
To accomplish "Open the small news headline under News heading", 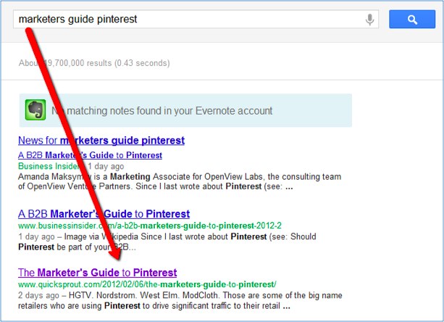I will point(90,155).
